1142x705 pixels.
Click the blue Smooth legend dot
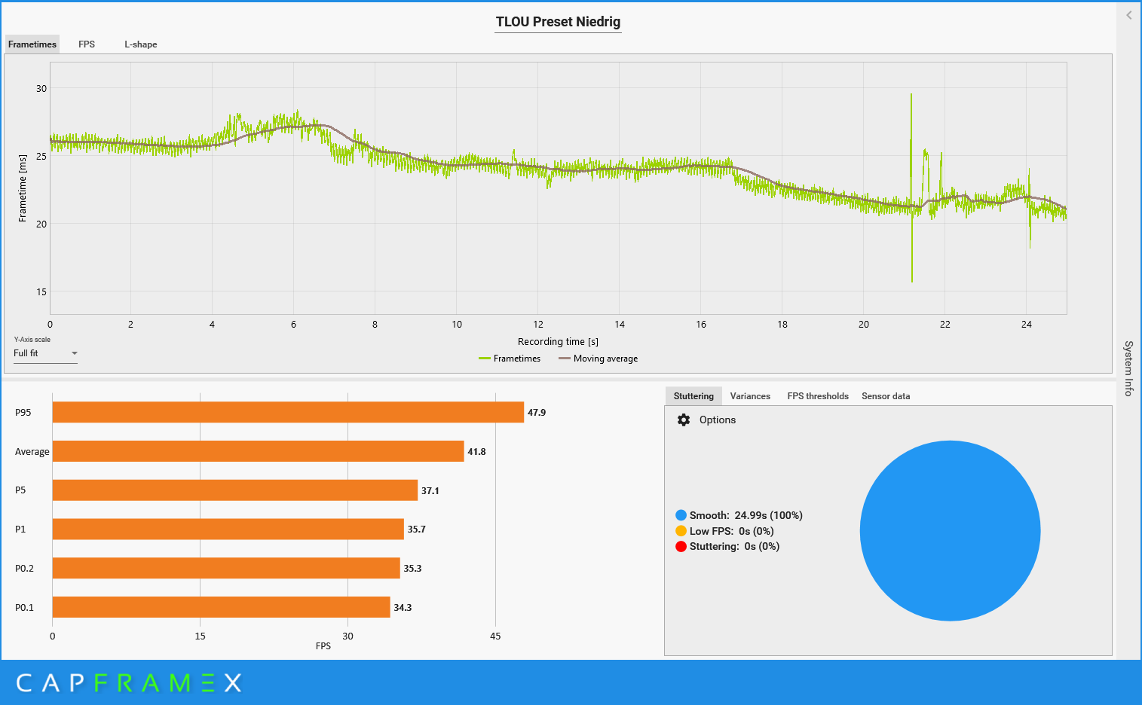coord(681,515)
